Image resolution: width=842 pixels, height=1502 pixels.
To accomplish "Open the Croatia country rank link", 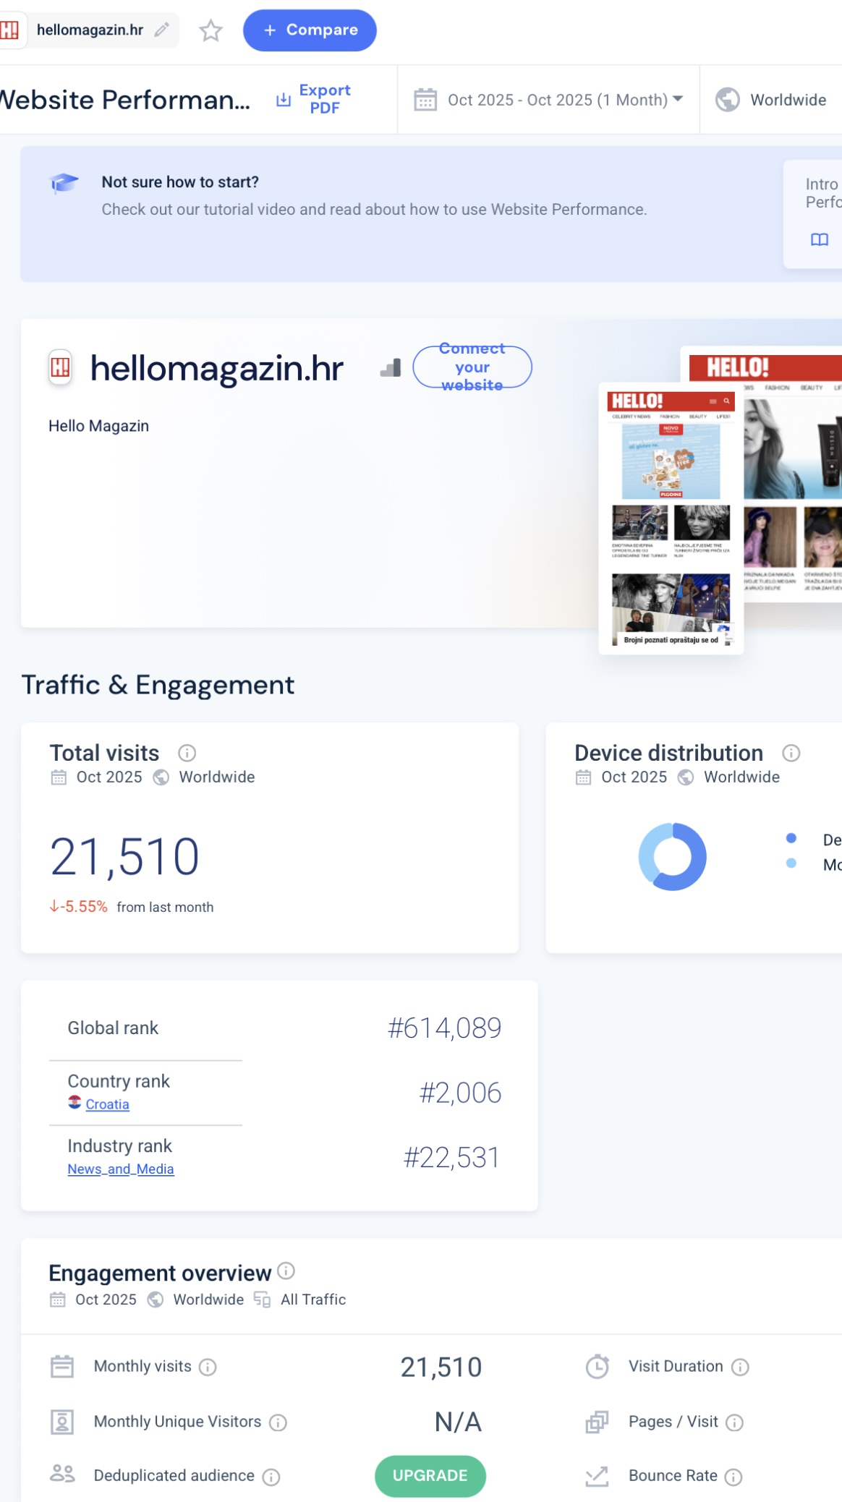I will click(x=107, y=1104).
